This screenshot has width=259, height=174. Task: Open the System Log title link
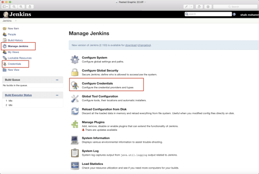coord(90,151)
